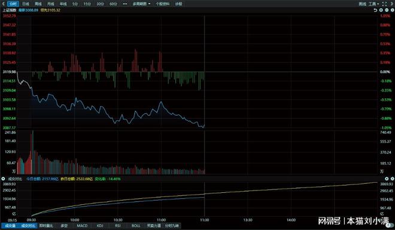Open settings gear of the lower indicator panel
The width and height of the screenshot is (395, 230).
(392, 179)
